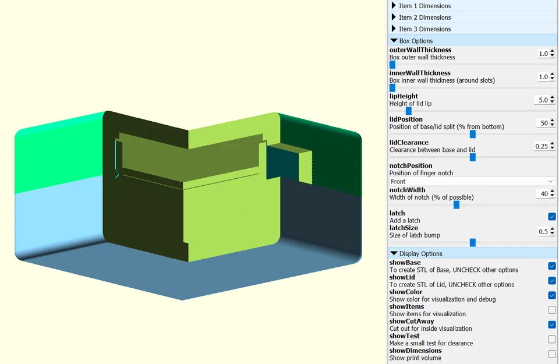Image resolution: width=559 pixels, height=364 pixels.
Task: Disable the latch option
Action: (551, 216)
